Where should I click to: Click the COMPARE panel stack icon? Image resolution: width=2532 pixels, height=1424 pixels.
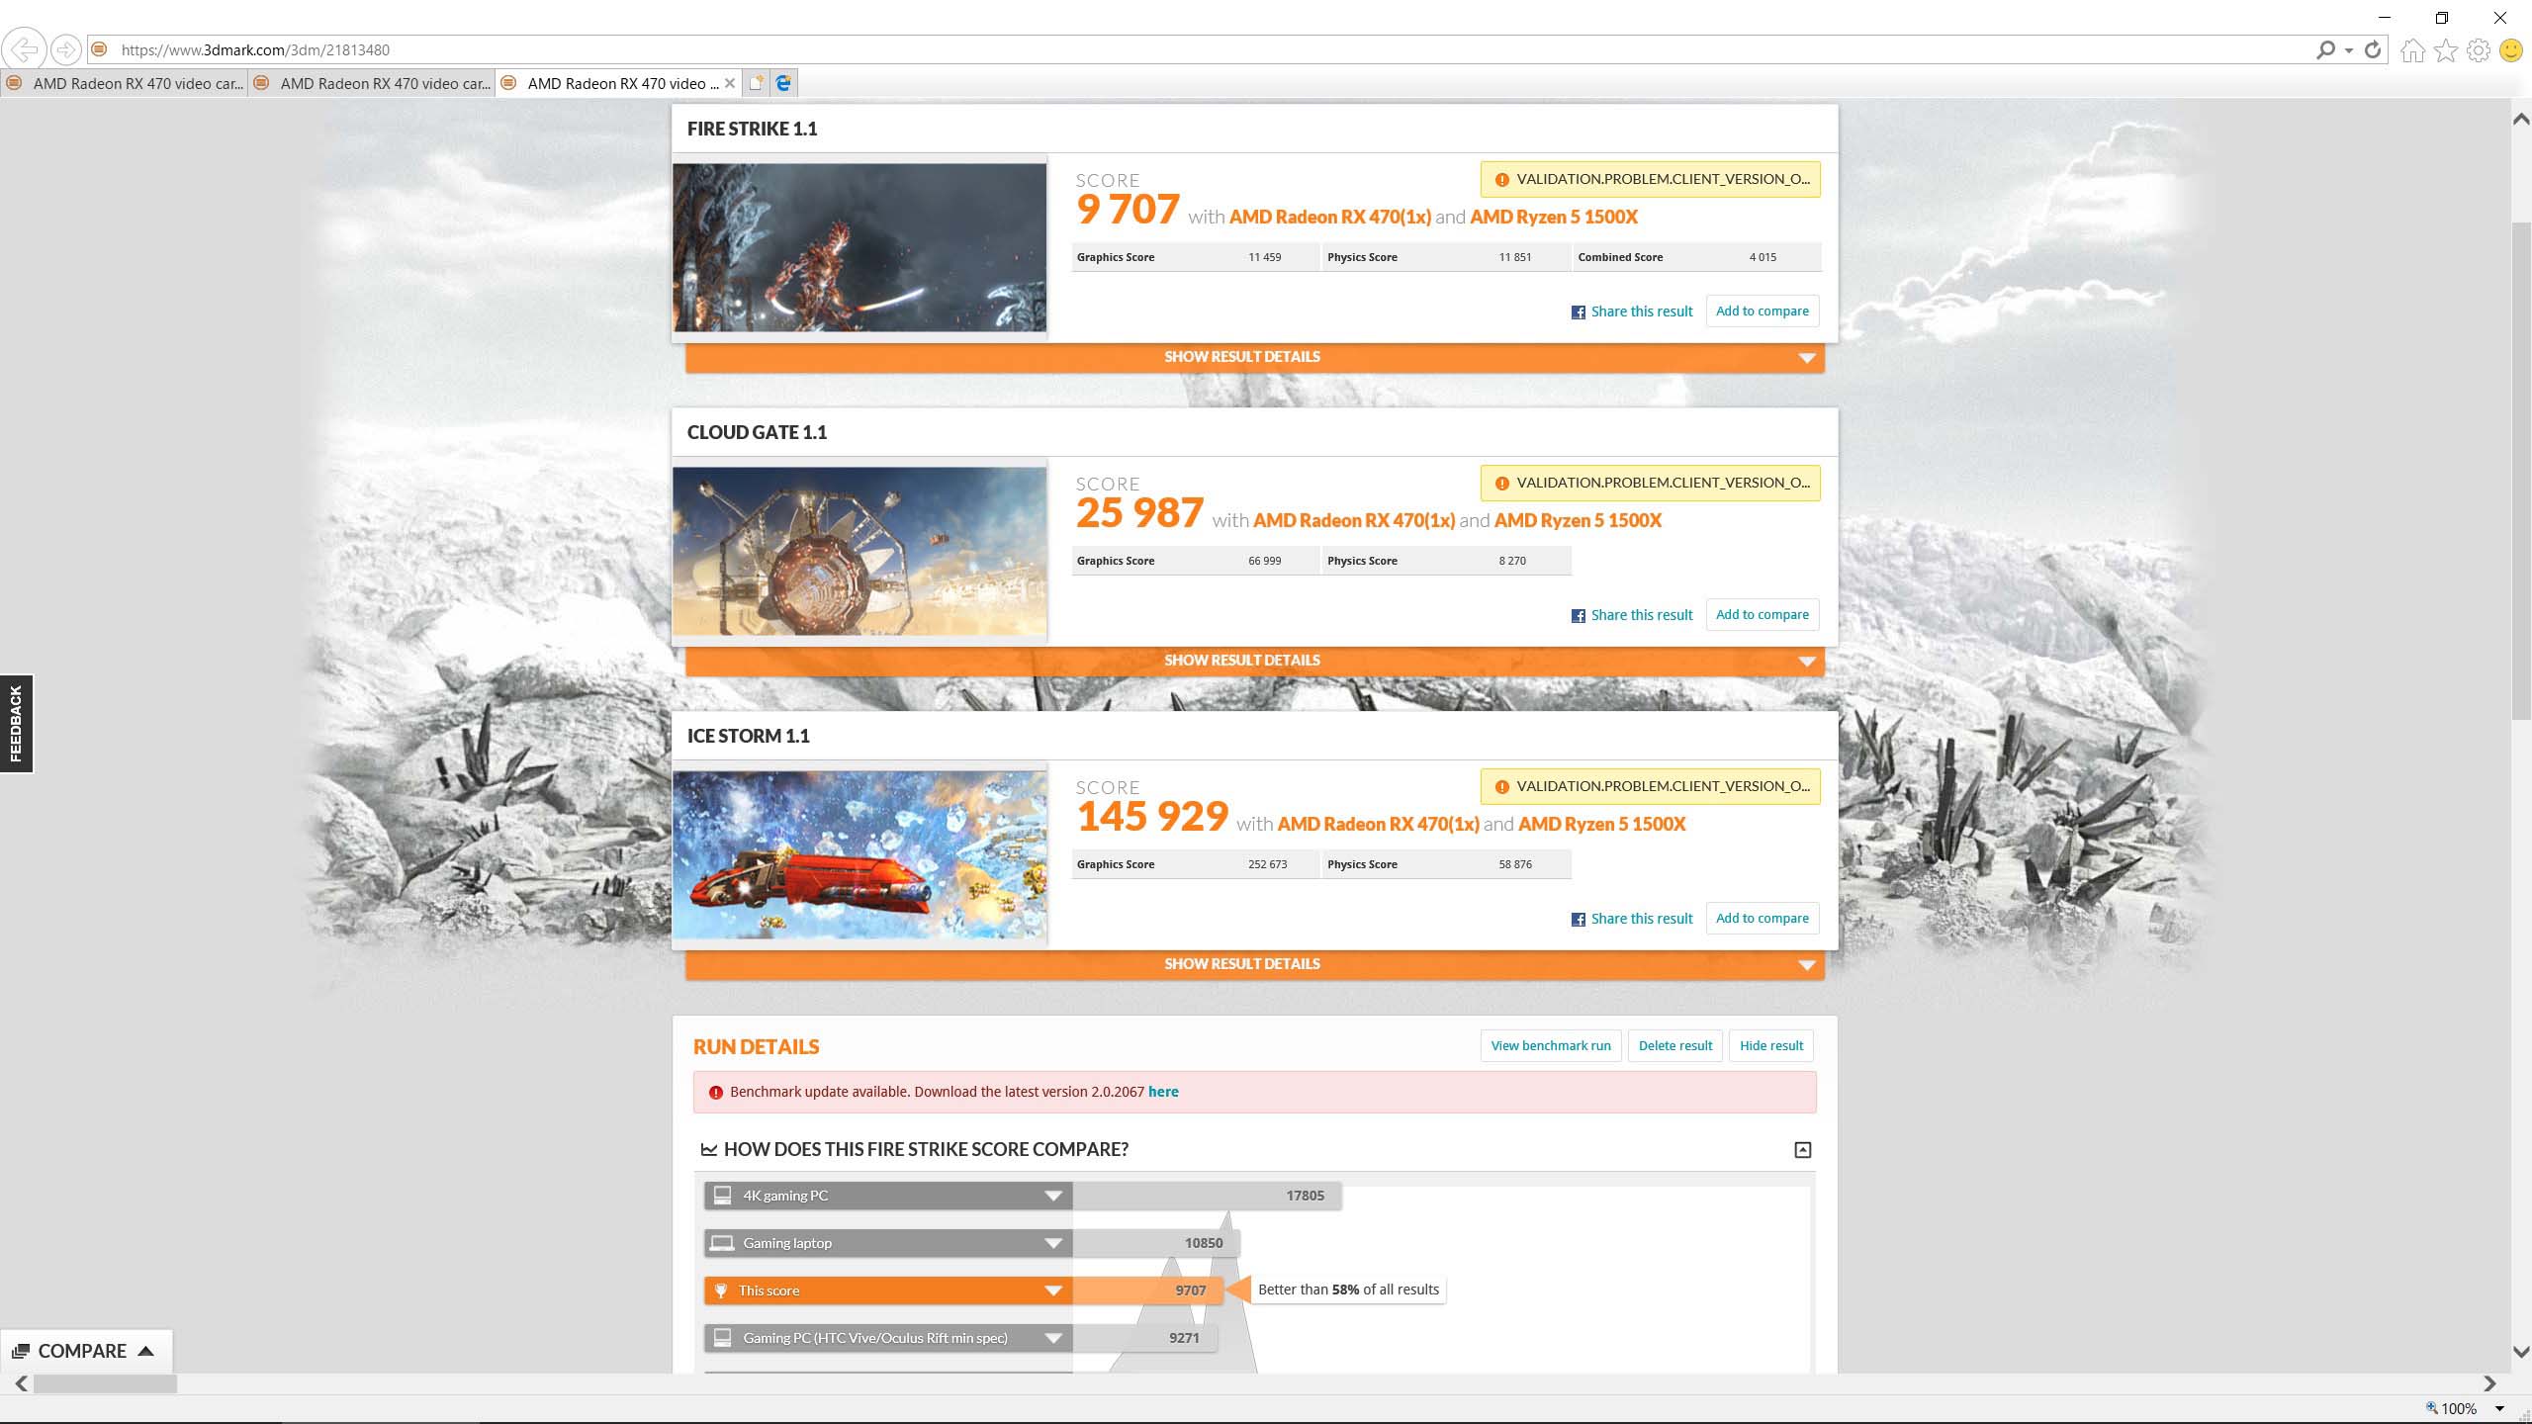coord(20,1351)
